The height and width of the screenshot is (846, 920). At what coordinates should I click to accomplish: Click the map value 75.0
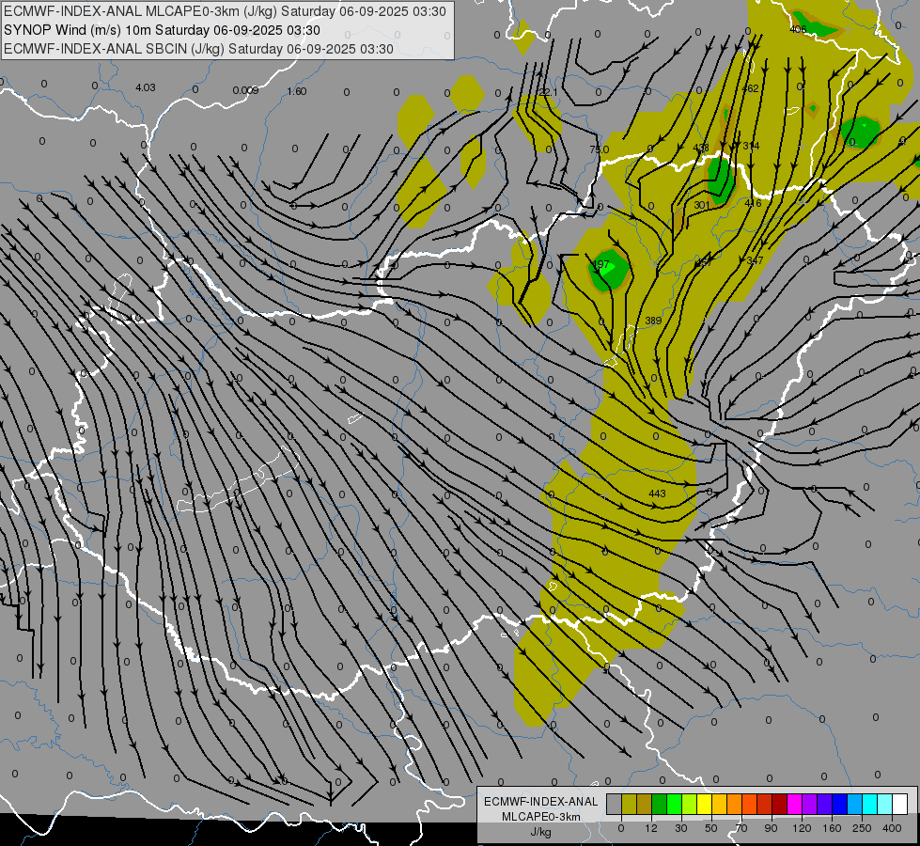pyautogui.click(x=599, y=149)
